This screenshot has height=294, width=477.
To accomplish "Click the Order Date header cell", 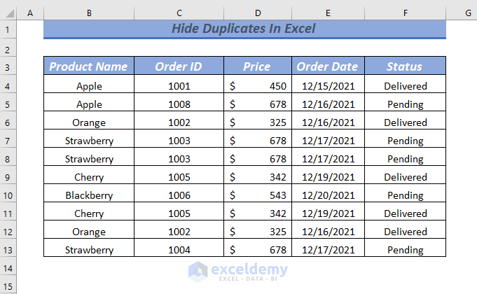I will click(328, 66).
